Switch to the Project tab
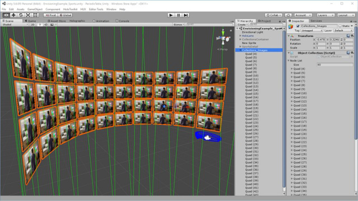 point(264,21)
